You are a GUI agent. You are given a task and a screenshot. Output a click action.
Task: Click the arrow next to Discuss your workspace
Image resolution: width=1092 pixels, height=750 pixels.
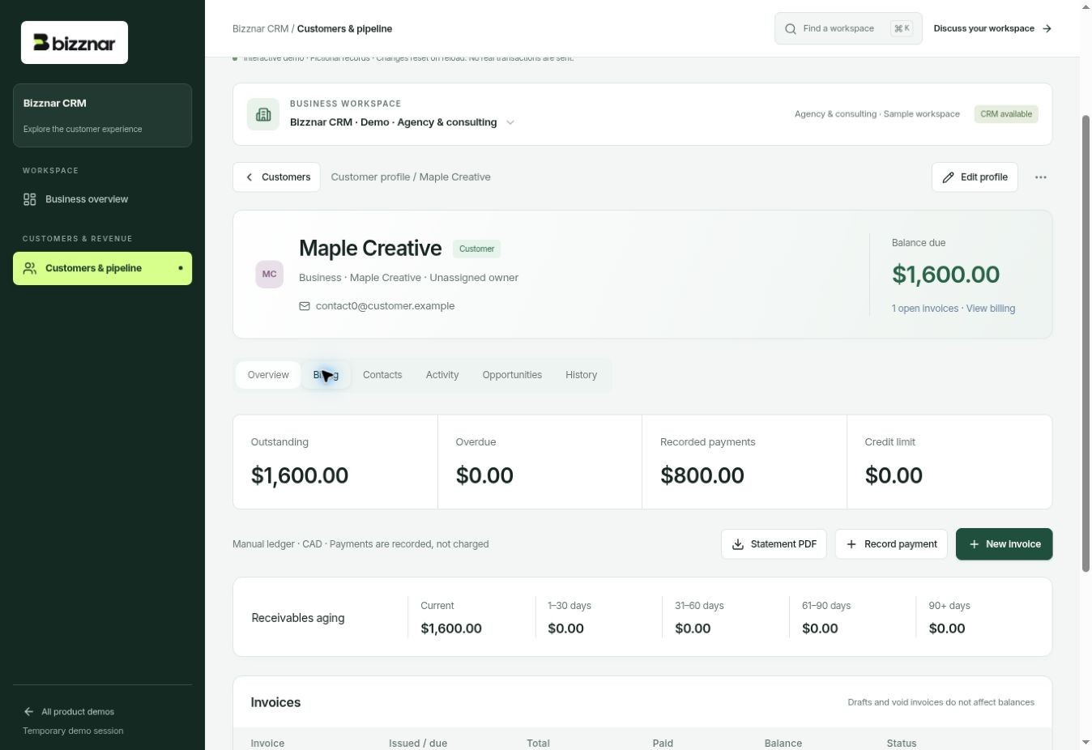point(1047,28)
